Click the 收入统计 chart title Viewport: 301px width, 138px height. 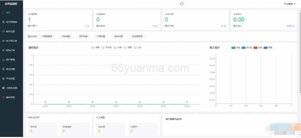click(x=215, y=48)
